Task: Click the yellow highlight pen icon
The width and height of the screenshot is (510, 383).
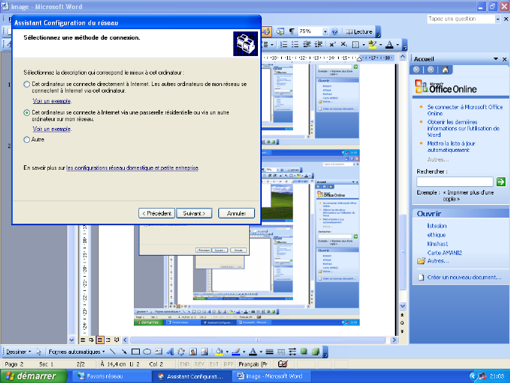Action: (372, 44)
